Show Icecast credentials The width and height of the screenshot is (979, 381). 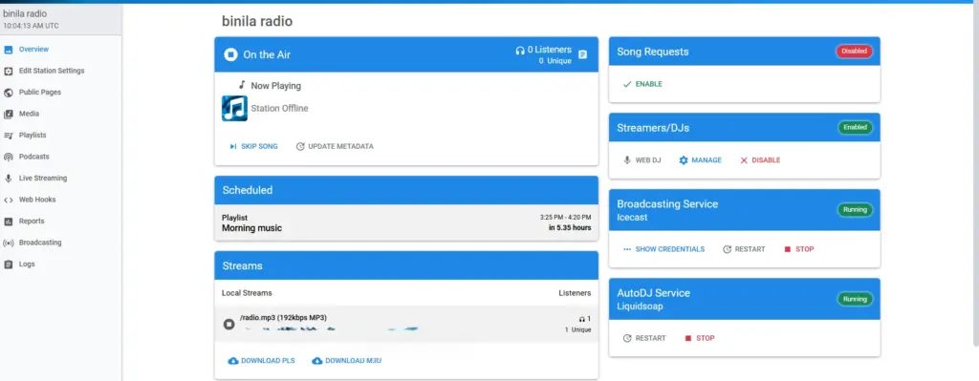point(664,249)
